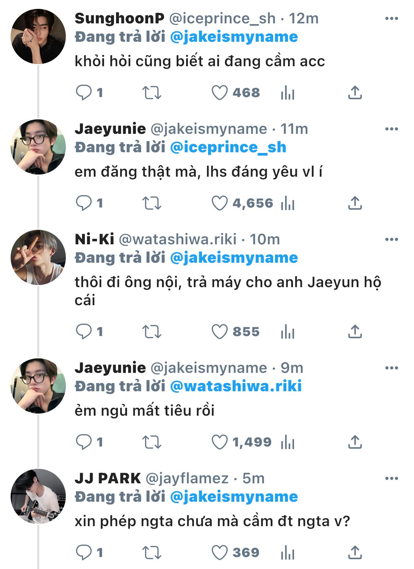Image resolution: width=414 pixels, height=569 pixels.
Task: Open SunghoonP's profile picture
Action: click(x=38, y=36)
